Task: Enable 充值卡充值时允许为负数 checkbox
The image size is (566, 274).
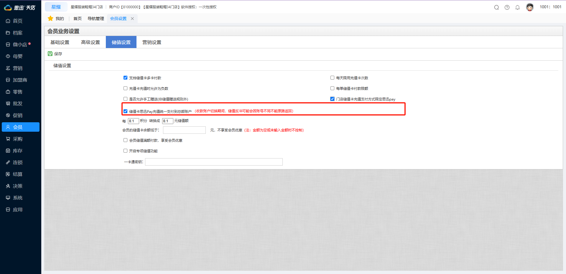Action: [126, 88]
